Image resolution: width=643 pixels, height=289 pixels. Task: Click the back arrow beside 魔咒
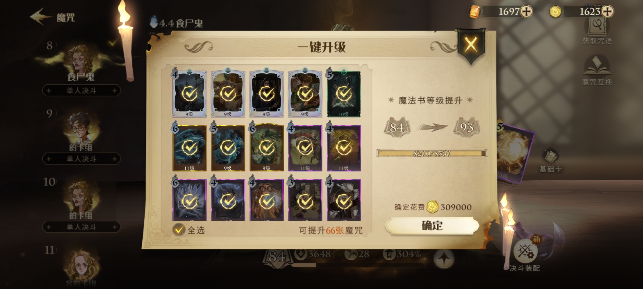click(41, 17)
